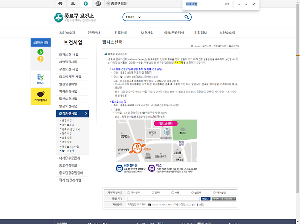
Task: Click the home icon in top bar
Action: (x=60, y=3)
